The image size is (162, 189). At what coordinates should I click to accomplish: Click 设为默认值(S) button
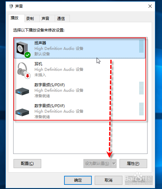97,164
